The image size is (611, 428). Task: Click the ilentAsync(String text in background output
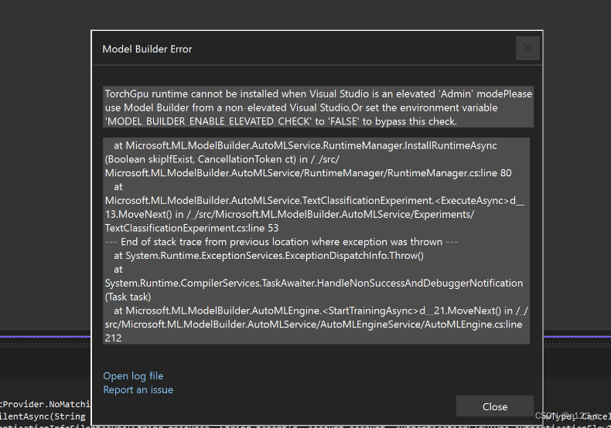43,416
